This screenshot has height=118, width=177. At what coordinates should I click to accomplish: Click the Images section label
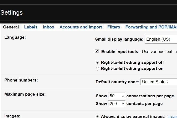tap(12, 116)
